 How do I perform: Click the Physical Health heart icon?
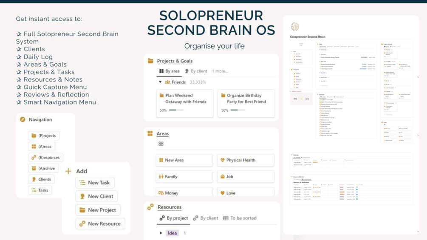pyautogui.click(x=222, y=160)
